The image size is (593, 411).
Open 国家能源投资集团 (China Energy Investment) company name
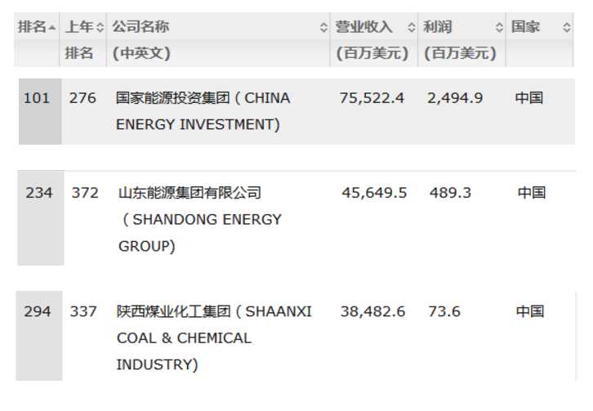point(203,111)
